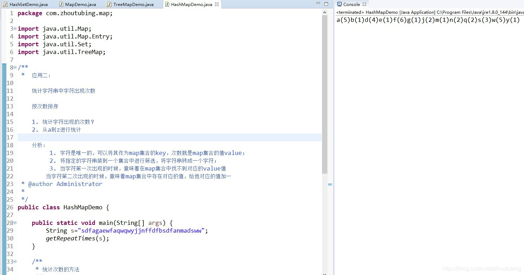Click the Java file icon on HashMapDemo.java tab
Image resolution: width=524 pixels, height=275 pixels.
[x=167, y=4]
